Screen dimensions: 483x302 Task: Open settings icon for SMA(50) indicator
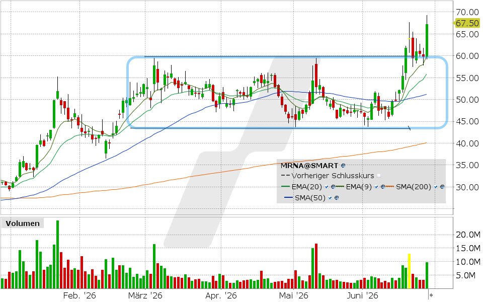pyautogui.click(x=337, y=198)
